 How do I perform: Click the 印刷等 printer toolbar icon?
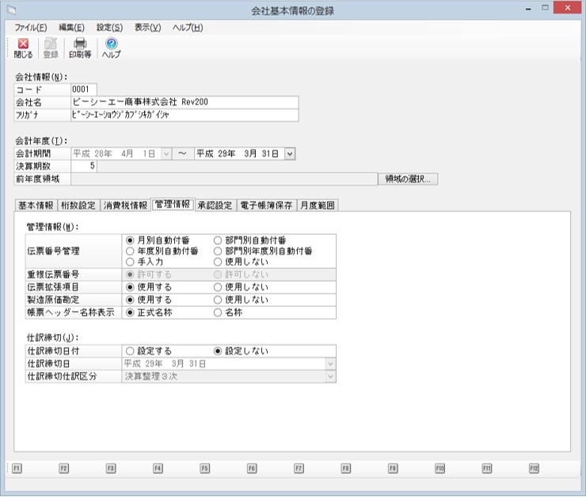(80, 47)
